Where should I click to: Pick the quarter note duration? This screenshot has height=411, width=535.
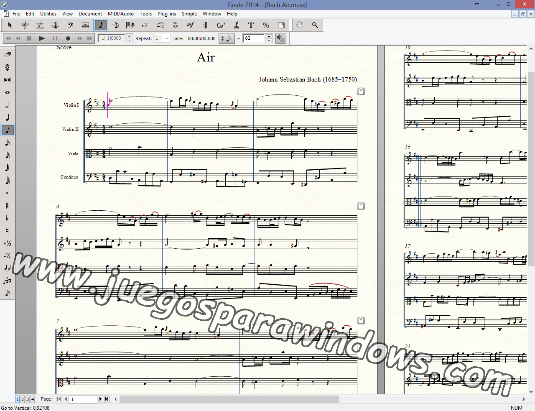[8, 117]
